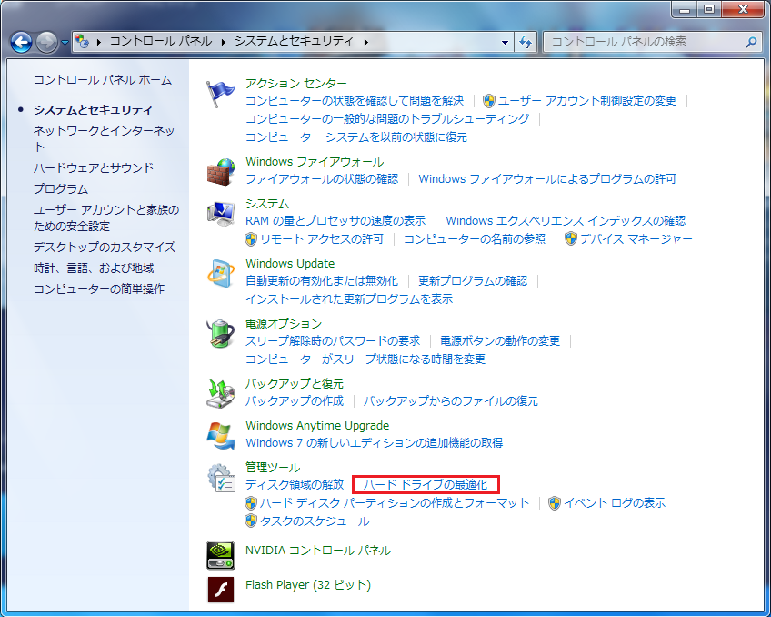Select デスクトップのカスタマイズ in sidebar
This screenshot has height=617, width=771.
[x=105, y=247]
